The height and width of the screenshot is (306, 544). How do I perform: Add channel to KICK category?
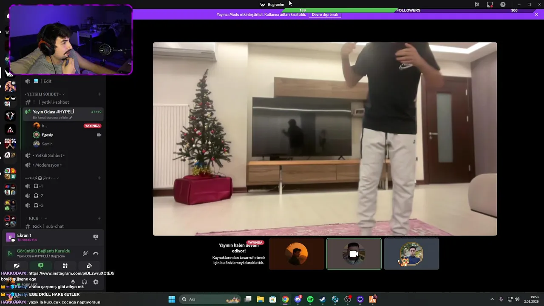point(99,218)
